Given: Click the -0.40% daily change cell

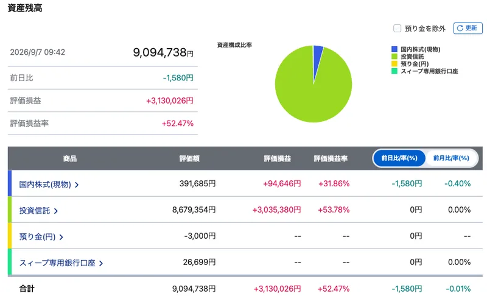Looking at the screenshot, I should click(458, 183).
